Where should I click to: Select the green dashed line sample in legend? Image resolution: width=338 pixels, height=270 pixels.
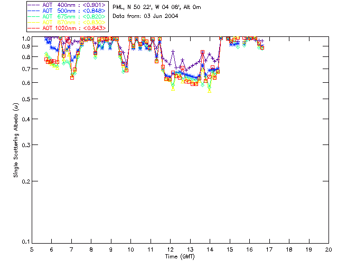click(34, 16)
